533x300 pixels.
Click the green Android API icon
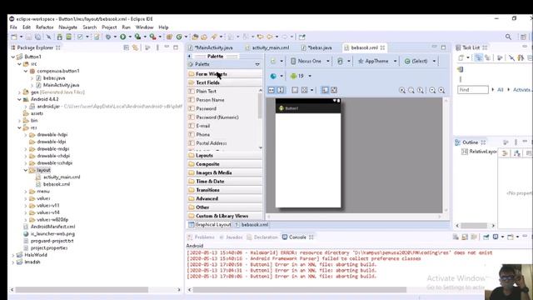(293, 76)
